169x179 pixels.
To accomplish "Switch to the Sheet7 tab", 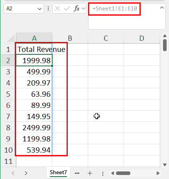I will (x=58, y=173).
